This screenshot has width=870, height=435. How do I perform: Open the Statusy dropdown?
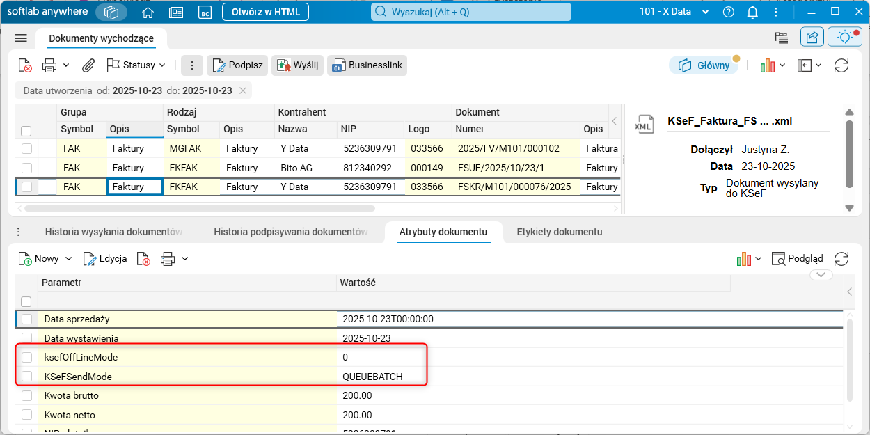(136, 65)
